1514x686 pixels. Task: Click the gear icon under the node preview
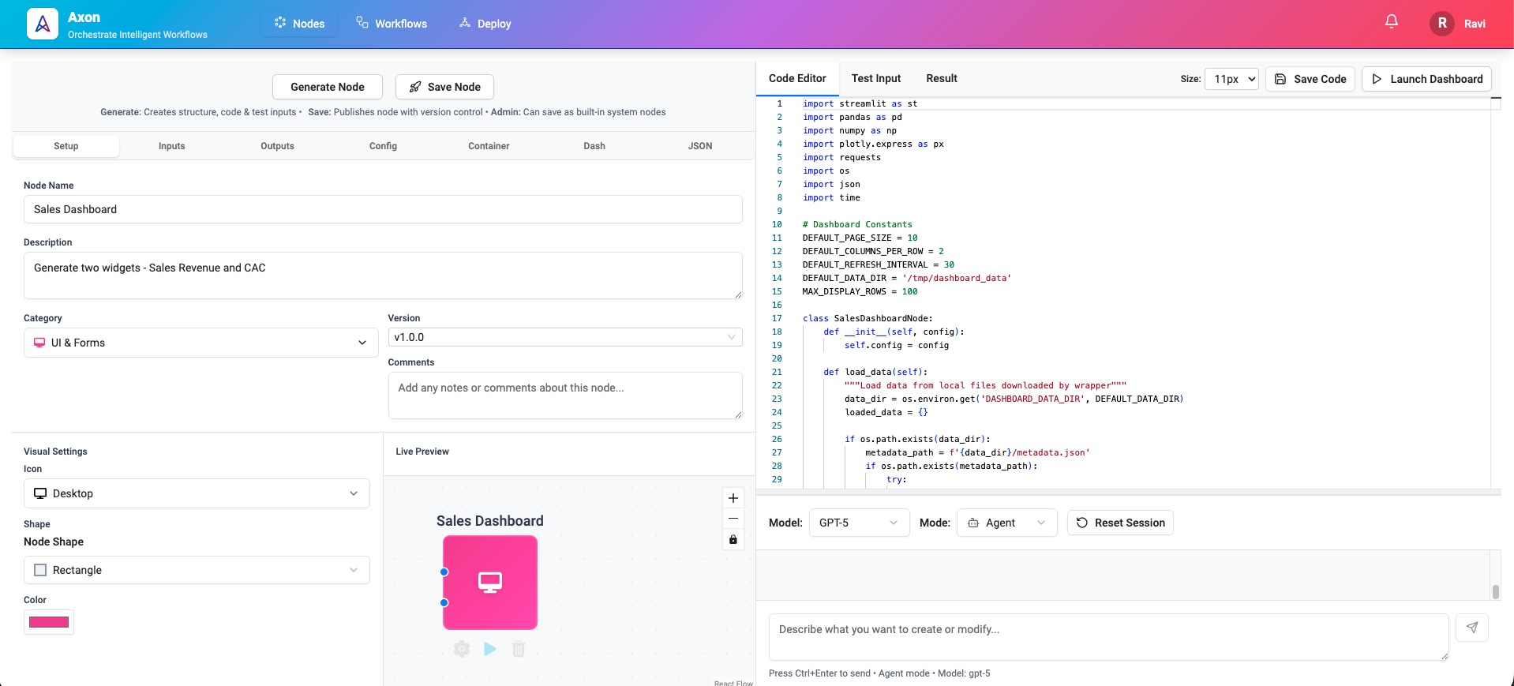point(462,649)
